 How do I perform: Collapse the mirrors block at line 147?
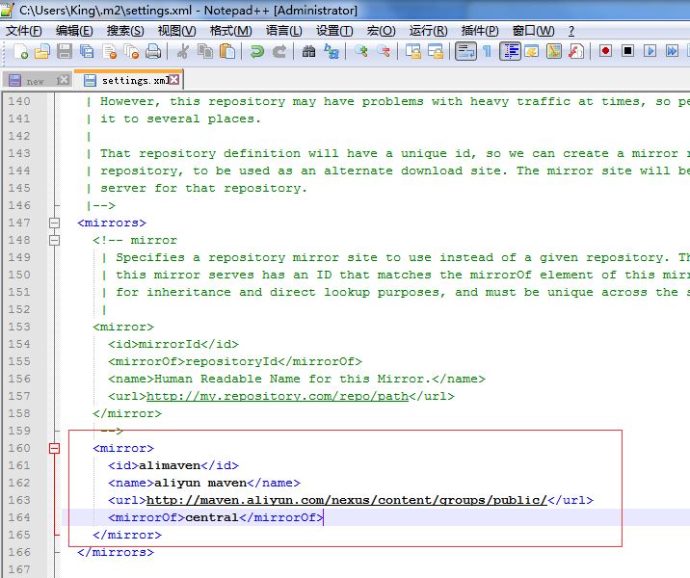(55, 223)
